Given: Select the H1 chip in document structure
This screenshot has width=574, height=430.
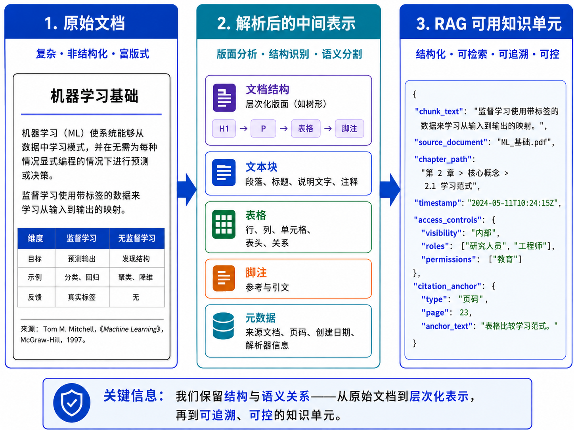Looking at the screenshot, I should [224, 129].
